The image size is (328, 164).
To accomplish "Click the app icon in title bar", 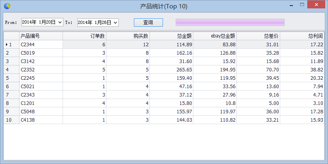I will pos(7,6).
